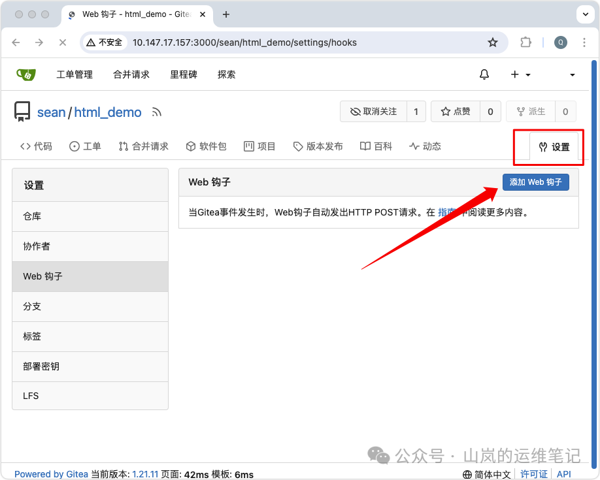The height and width of the screenshot is (480, 600).
Task: Click the RSS feed icon beside html_demo
Action: tap(156, 112)
